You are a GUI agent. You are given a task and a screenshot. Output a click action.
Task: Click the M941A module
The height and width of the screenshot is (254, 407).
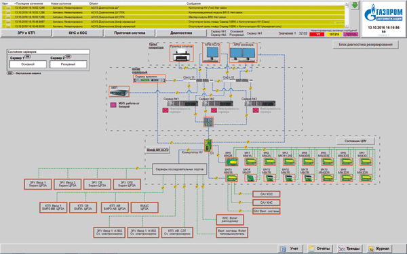click(250, 162)
